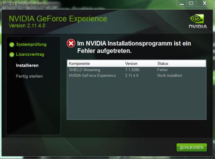This screenshot has height=159, width=215.
Task: Select the Installieren step
Action: pyautogui.click(x=27, y=65)
